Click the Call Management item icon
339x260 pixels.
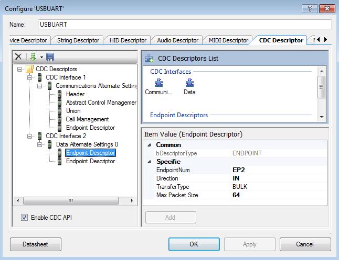pos(59,119)
